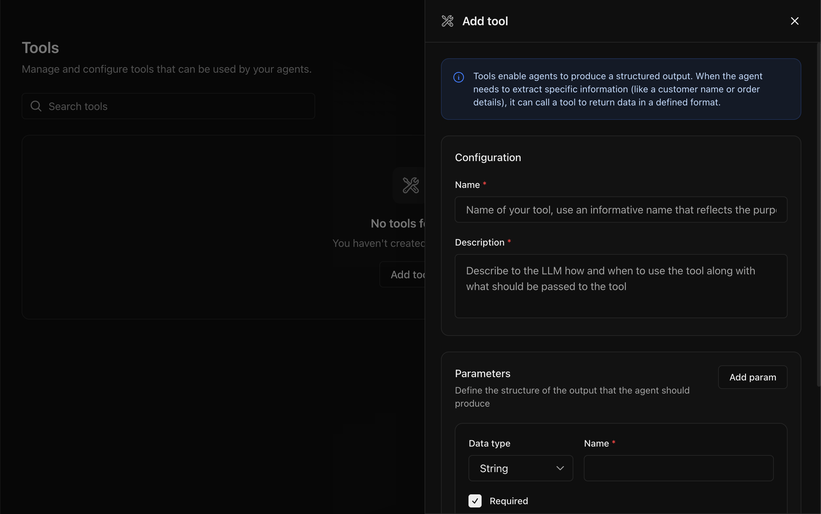Click the Add tool button on the Tools page
The height and width of the screenshot is (514, 821).
coord(405,274)
